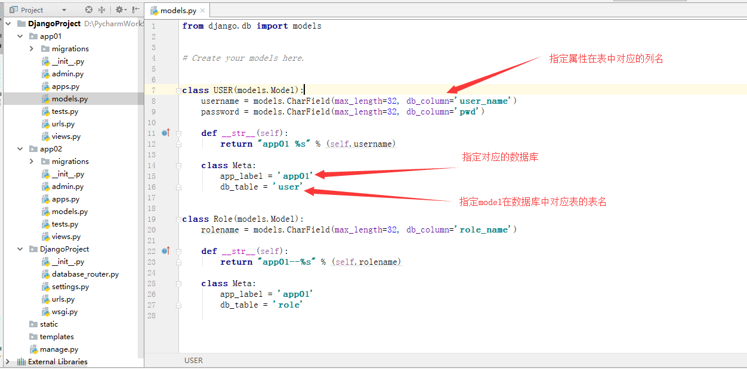
Task: Open the Project view dropdown
Action: 64,10
